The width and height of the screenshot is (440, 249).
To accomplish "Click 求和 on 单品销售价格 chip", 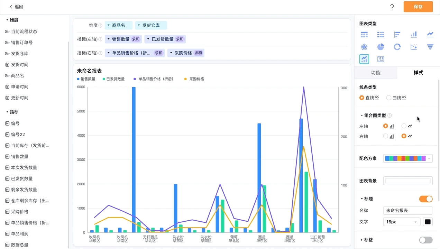I will pos(158,53).
